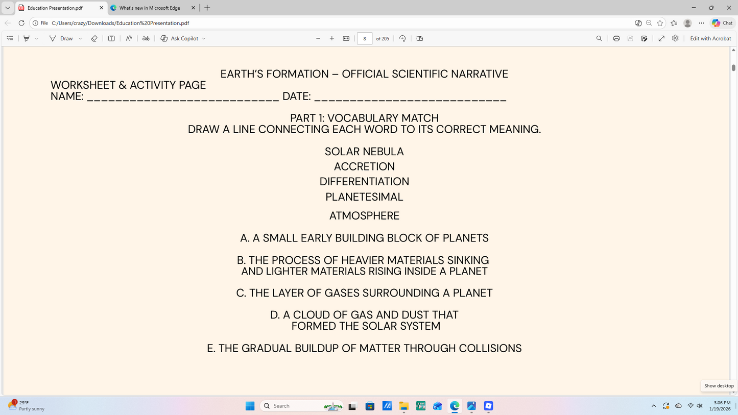
Task: Click the 'SOLAR NEBULA' vocabulary word
Action: tap(364, 152)
